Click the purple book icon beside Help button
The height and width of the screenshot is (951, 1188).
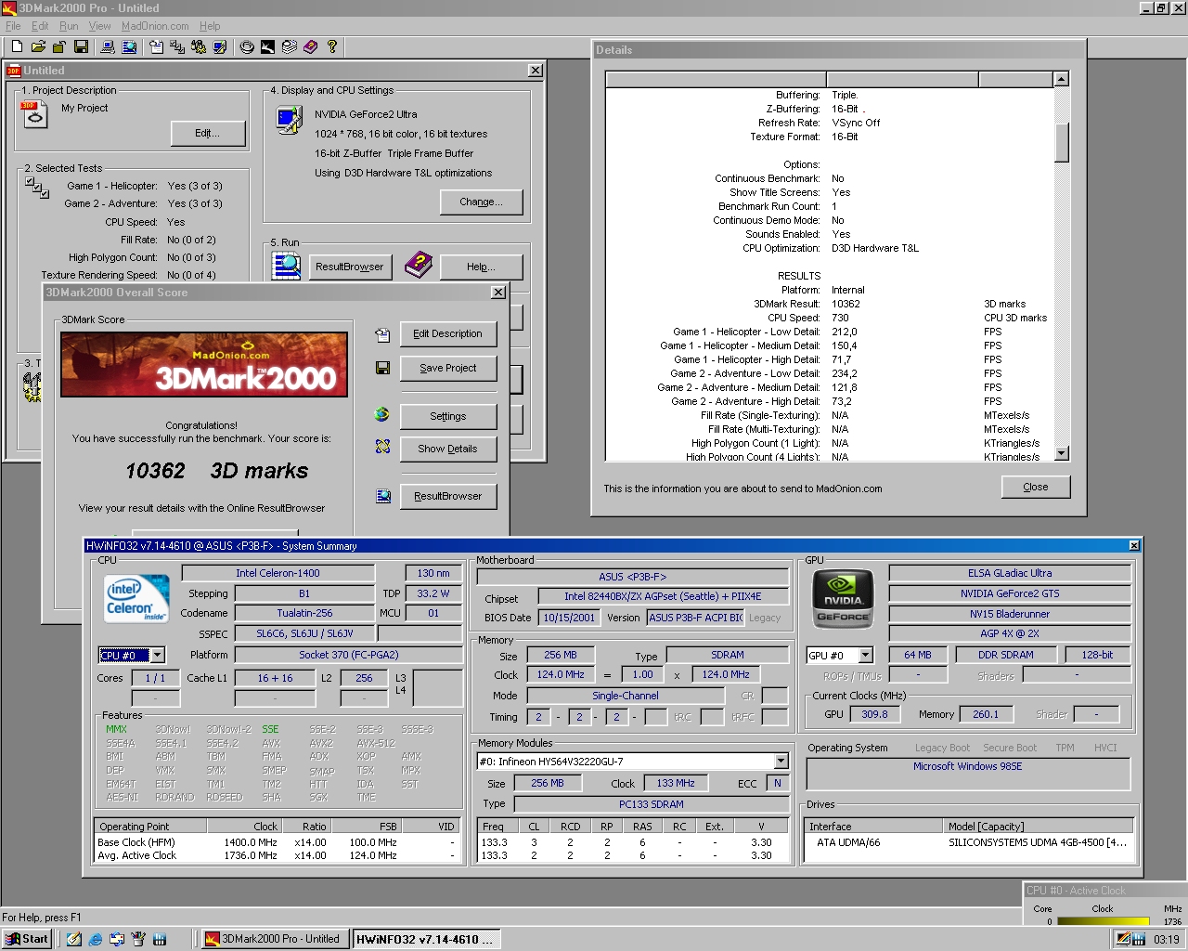[419, 265]
